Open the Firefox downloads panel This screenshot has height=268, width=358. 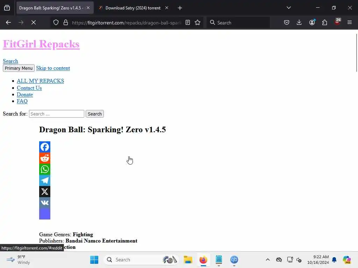coord(299,22)
